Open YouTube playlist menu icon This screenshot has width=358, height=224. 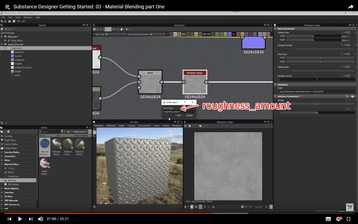click(x=7, y=7)
